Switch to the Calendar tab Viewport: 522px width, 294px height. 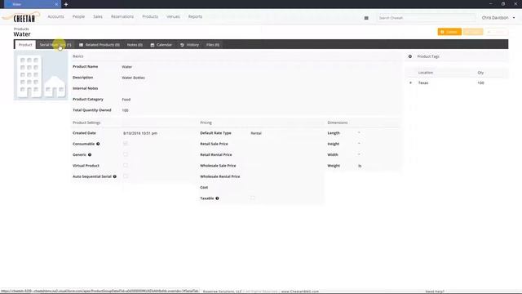pos(161,45)
